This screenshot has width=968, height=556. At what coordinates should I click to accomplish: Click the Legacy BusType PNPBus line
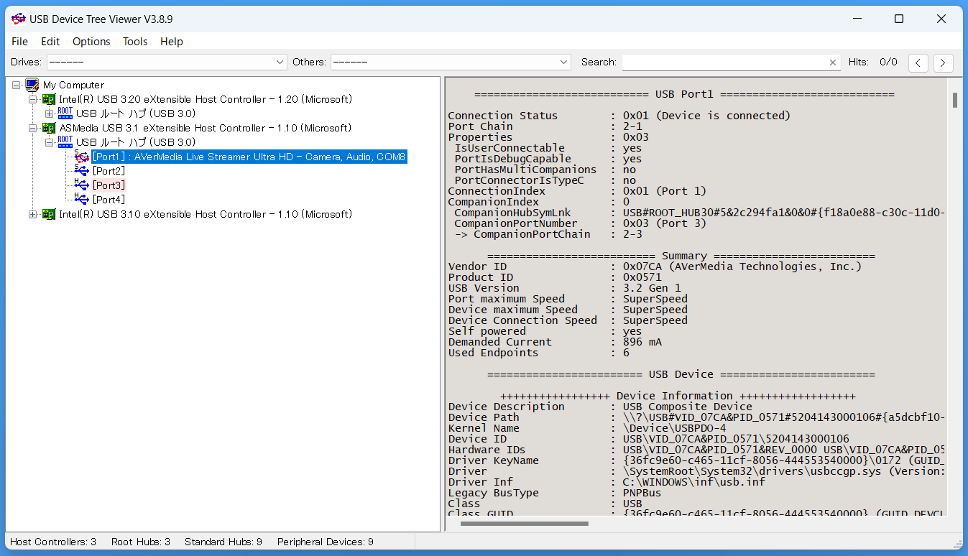click(555, 493)
